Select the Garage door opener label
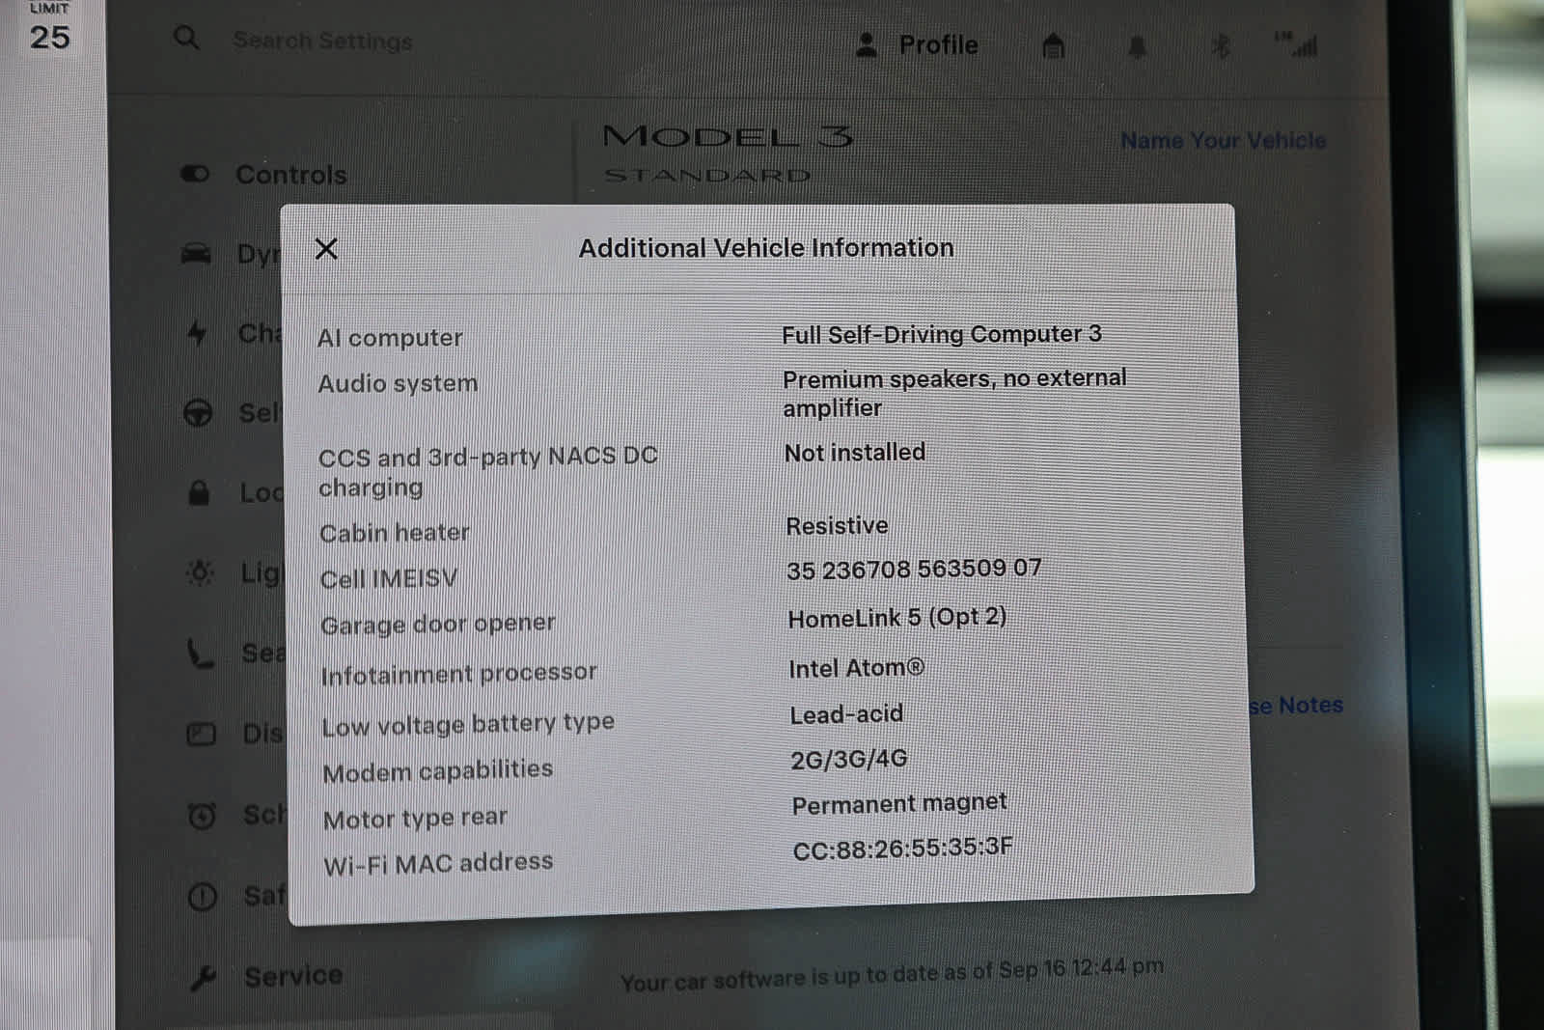This screenshot has height=1030, width=1544. point(438,625)
